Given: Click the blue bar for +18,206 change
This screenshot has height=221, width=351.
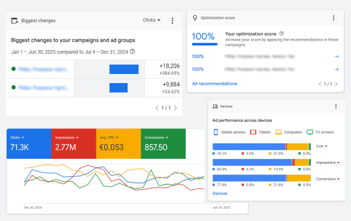Looking at the screenshot, I should 124,69.
